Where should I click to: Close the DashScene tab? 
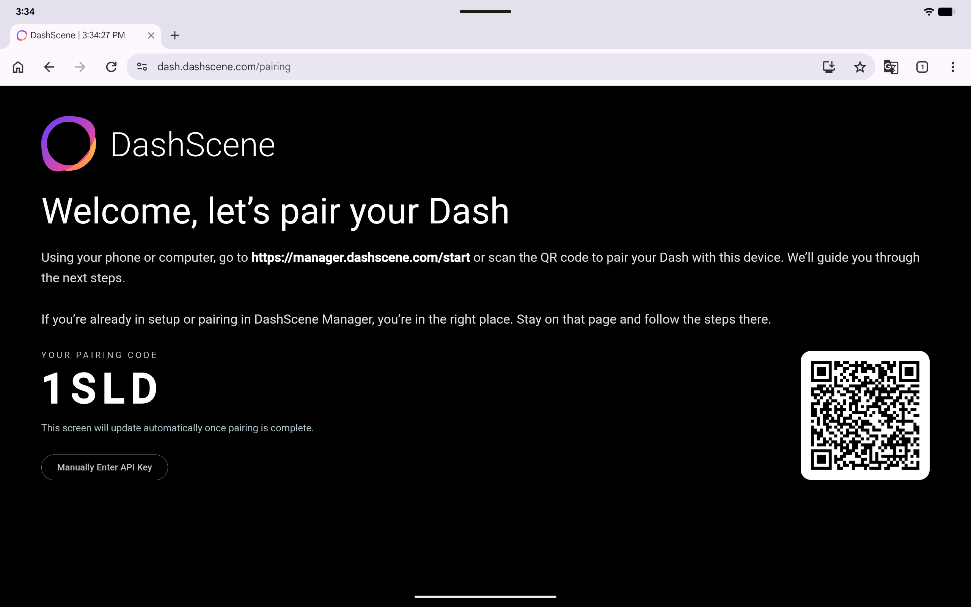point(151,35)
